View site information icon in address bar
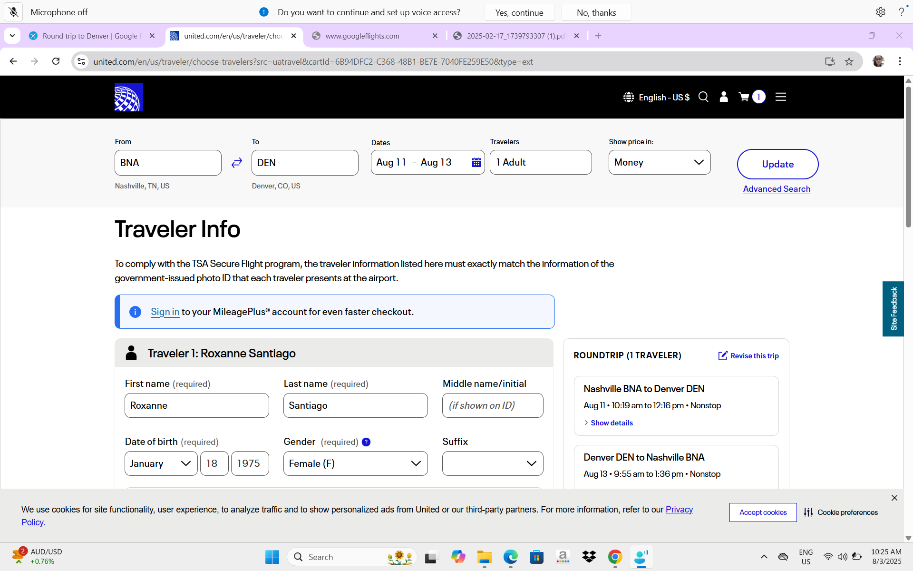 [81, 61]
